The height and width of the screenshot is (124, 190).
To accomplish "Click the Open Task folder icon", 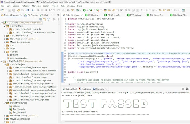I will point(109,10).
